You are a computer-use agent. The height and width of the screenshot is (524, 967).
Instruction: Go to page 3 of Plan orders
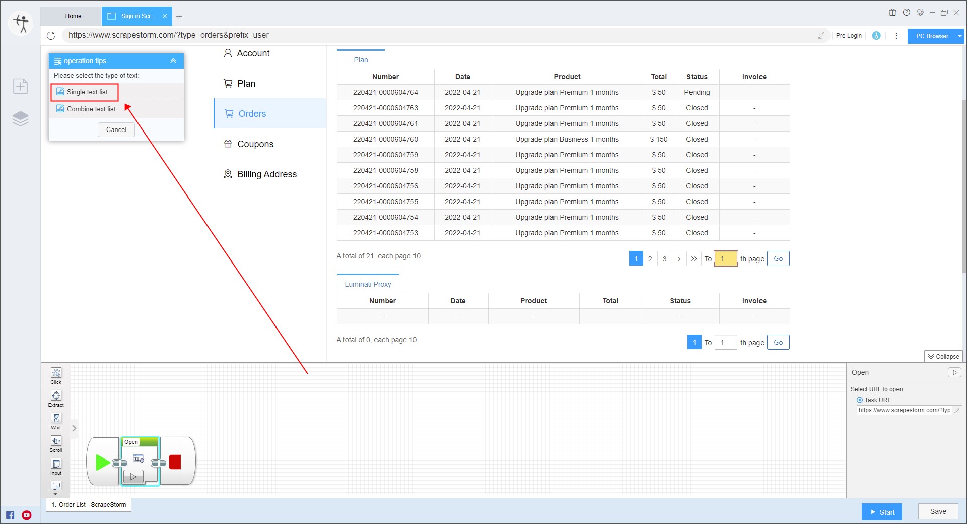pos(664,259)
